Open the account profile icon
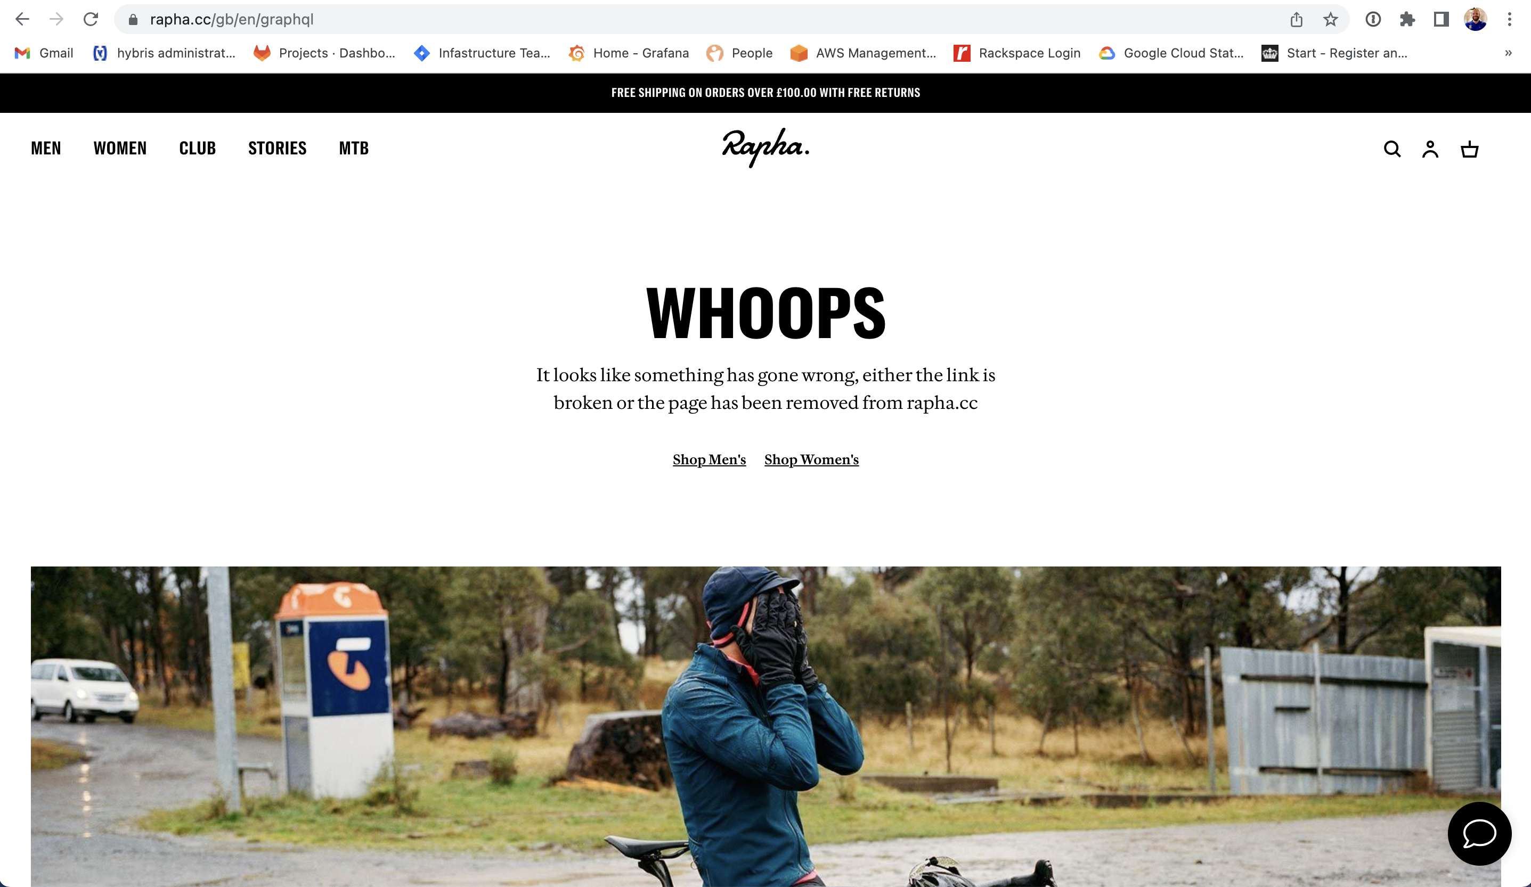 point(1430,149)
